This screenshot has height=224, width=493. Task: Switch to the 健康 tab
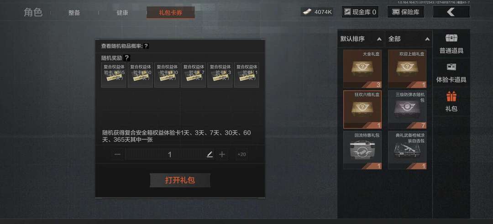coord(122,13)
